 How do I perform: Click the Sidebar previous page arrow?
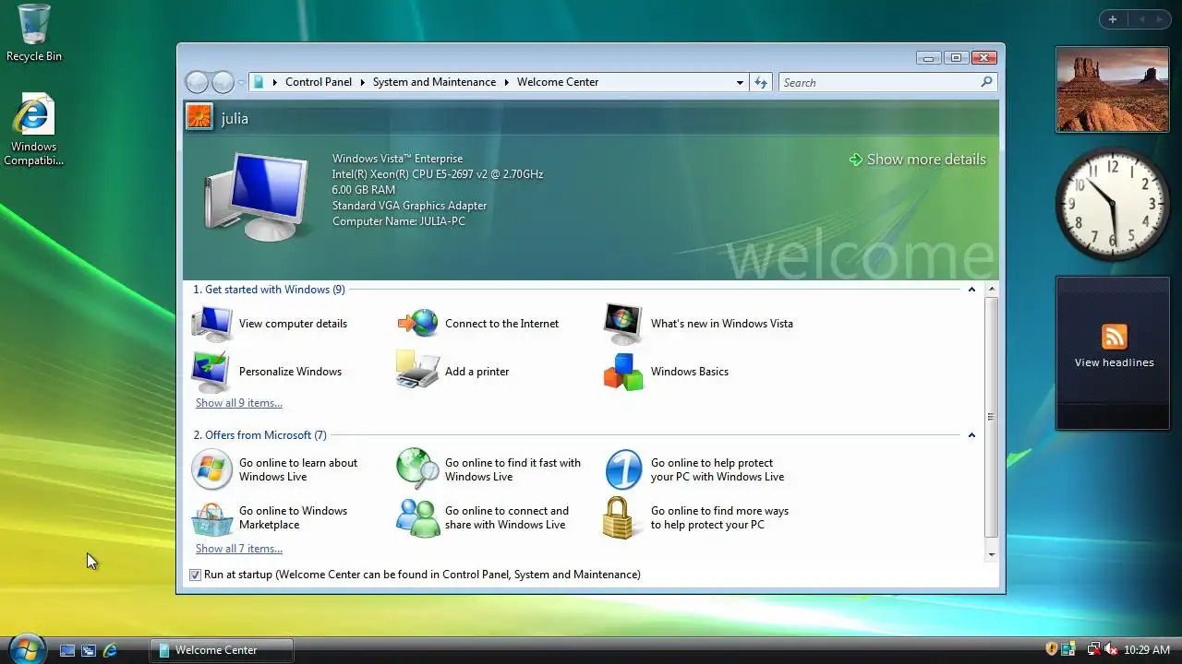tap(1140, 19)
